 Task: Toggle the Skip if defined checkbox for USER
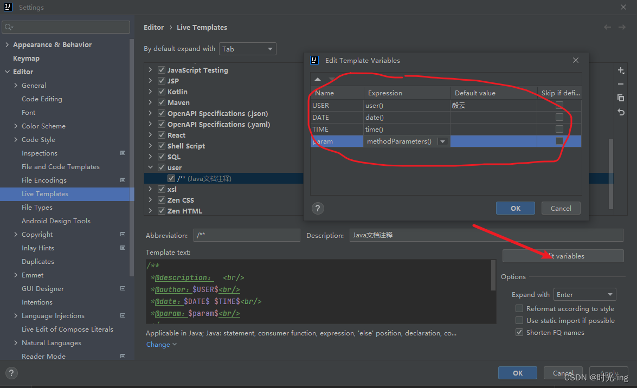(x=559, y=105)
